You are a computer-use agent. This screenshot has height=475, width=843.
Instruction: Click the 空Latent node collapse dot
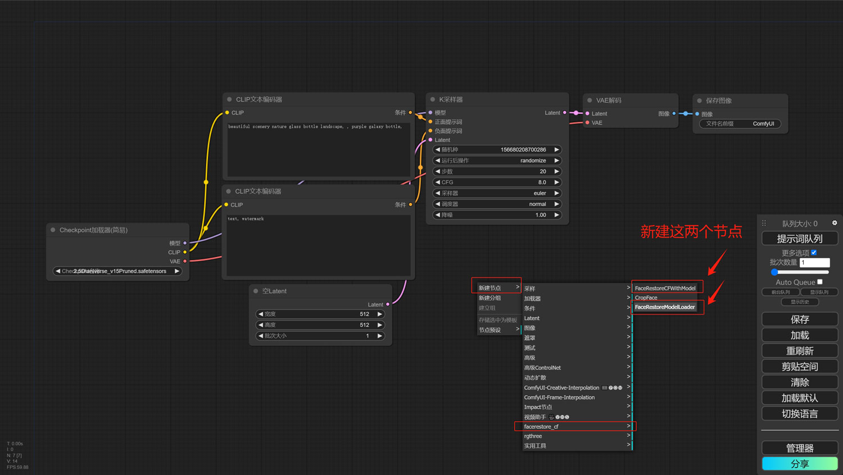coord(256,291)
